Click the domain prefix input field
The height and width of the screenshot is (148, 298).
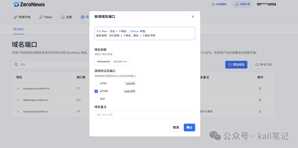click(x=103, y=61)
